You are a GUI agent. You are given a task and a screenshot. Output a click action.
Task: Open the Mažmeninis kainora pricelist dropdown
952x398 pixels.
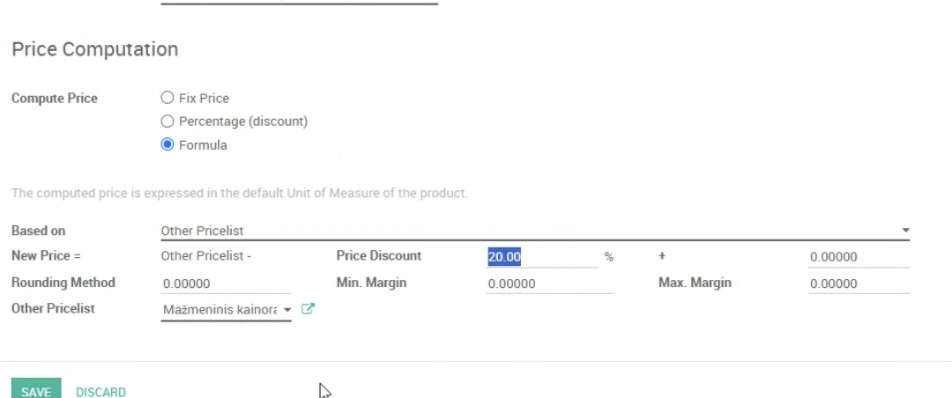tap(226, 310)
